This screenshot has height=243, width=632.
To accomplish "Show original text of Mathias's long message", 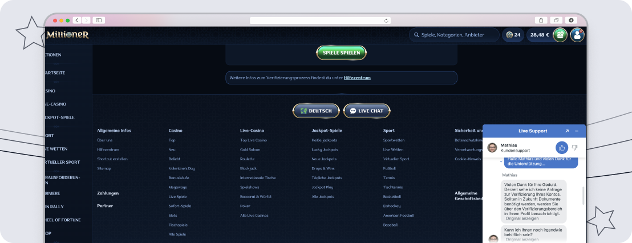I will (x=522, y=218).
